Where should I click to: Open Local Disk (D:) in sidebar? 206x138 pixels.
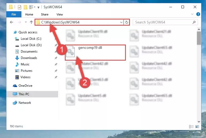[x=31, y=45]
